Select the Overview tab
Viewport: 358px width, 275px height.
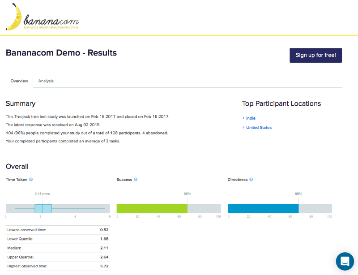click(19, 81)
